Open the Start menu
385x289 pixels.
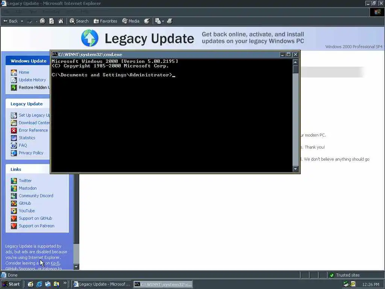tap(11, 284)
